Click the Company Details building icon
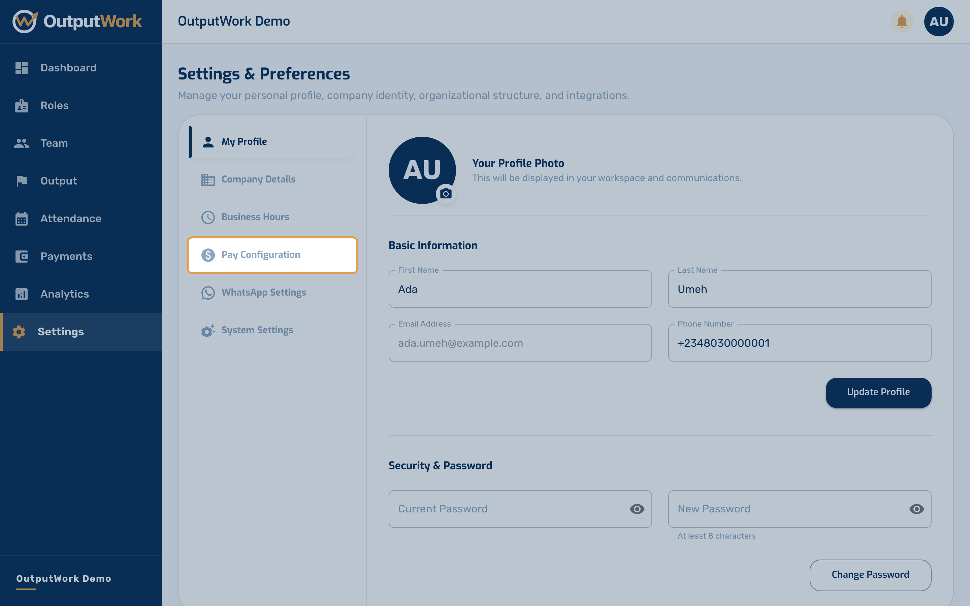Viewport: 970px width, 606px height. click(x=208, y=179)
